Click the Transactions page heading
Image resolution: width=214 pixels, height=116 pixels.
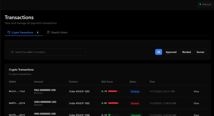(x=19, y=18)
